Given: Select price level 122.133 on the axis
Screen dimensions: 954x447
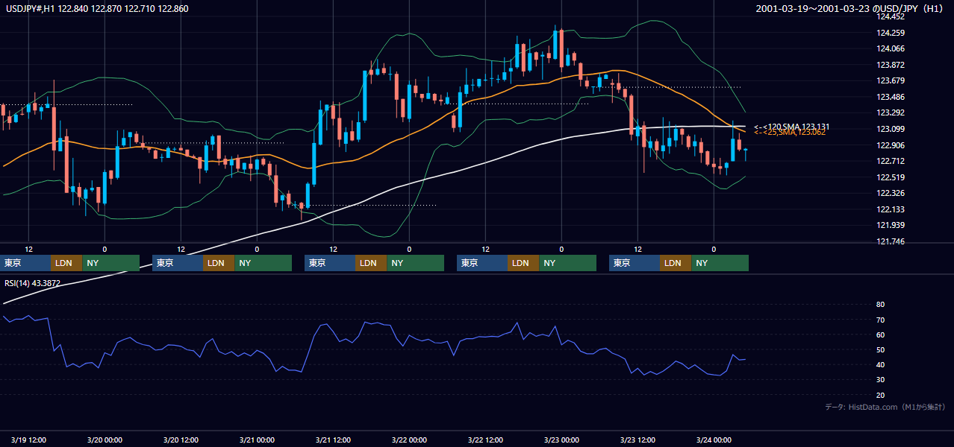Looking at the screenshot, I should click(x=891, y=209).
